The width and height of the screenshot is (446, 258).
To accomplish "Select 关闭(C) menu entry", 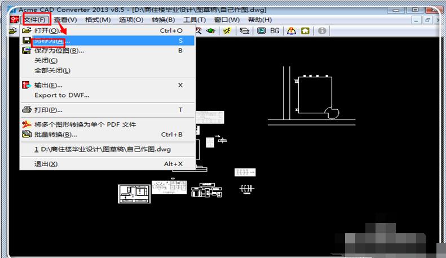I will click(108, 60).
